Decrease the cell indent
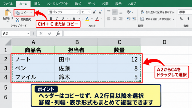Screen dimensions: 192x108 (129, 19)
